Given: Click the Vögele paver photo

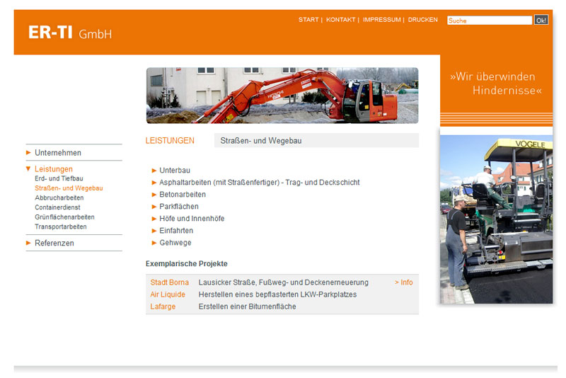Looking at the screenshot, I should 496,219.
